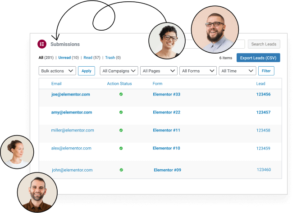
Task: Click green status icon for joe@elementor.com
Action: (121, 94)
